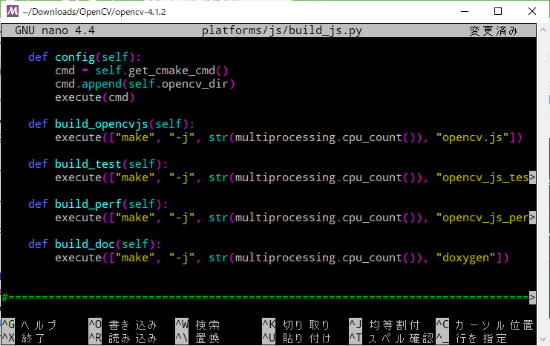Click "make" string in build_doc line
The image size is (550, 346).
pos(134,258)
